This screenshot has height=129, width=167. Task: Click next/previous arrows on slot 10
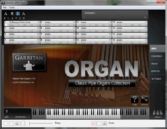click(x=110, y=28)
